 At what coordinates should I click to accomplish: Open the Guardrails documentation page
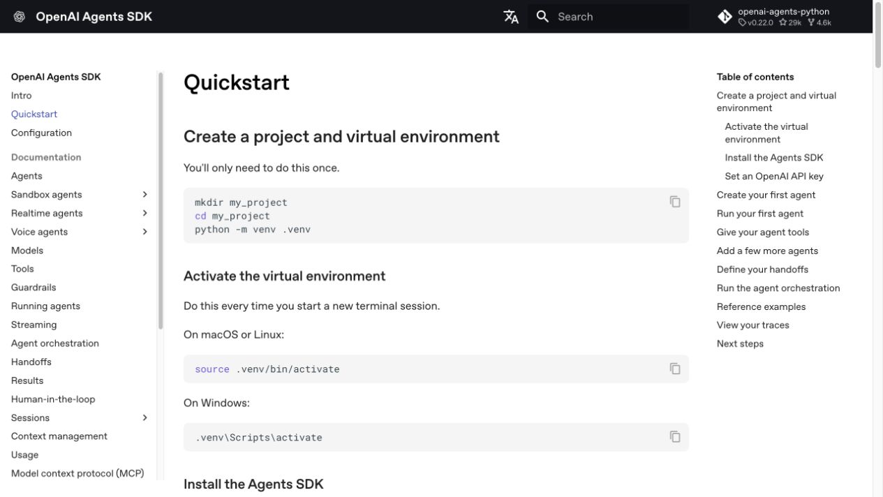pyautogui.click(x=34, y=288)
